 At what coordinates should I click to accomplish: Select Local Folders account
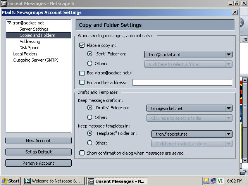[x=25, y=54]
